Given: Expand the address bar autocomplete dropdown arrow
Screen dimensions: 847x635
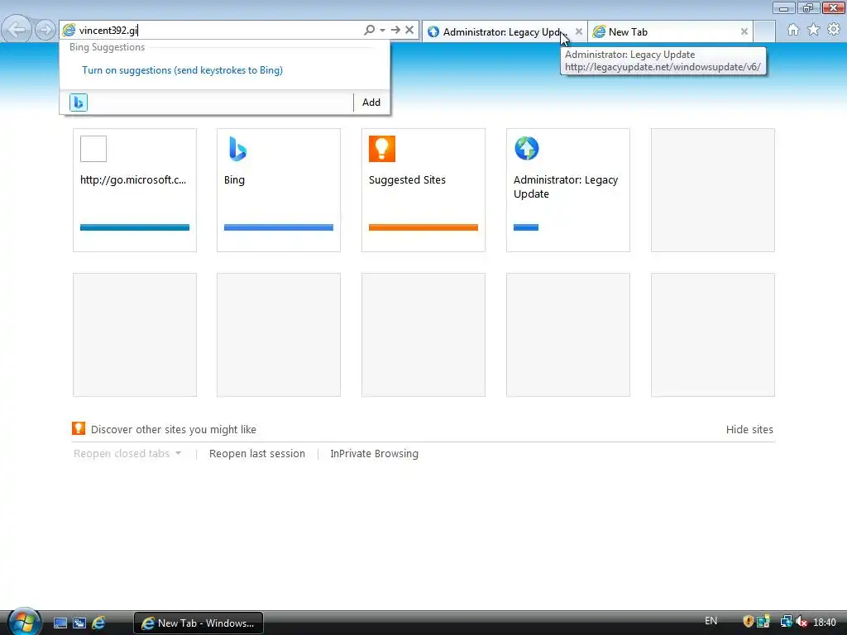Looking at the screenshot, I should pos(382,31).
